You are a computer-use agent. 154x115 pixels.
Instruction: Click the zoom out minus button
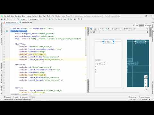click(146, 84)
